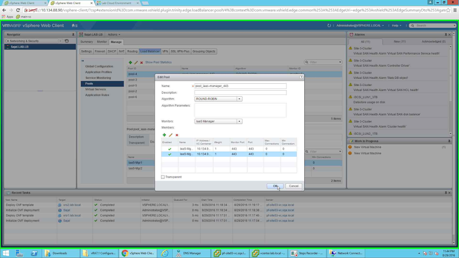459x258 pixels.
Task: Pin the Work In Progress panel
Action: coord(449,141)
